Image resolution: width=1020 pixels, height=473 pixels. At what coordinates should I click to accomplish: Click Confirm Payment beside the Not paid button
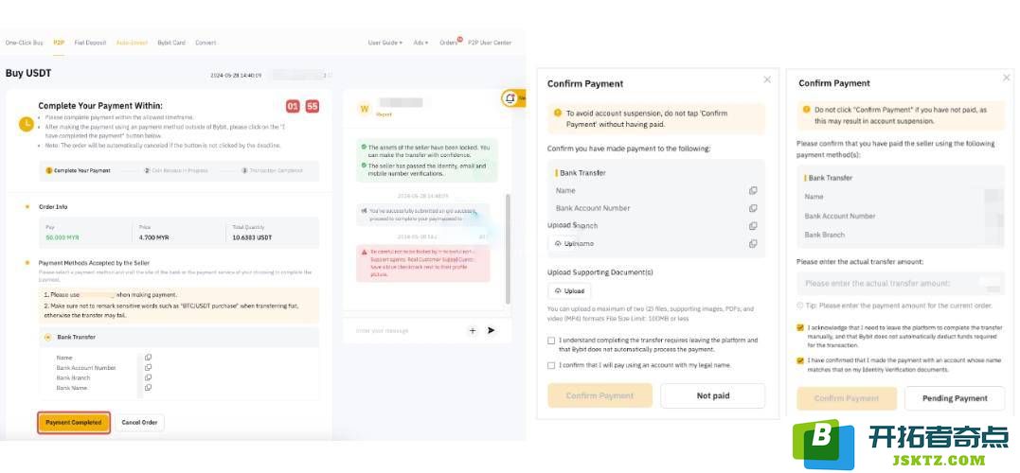(599, 395)
